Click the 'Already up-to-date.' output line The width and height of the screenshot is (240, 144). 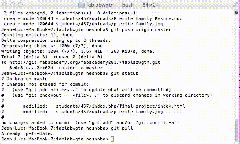point(27,133)
